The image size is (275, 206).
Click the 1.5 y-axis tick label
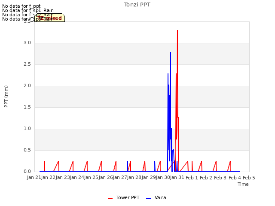tap(27, 107)
